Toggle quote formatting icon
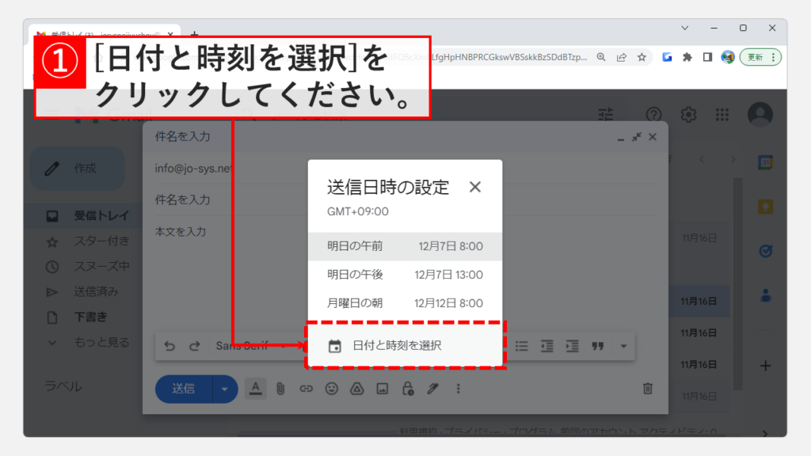The height and width of the screenshot is (456, 811). click(598, 346)
